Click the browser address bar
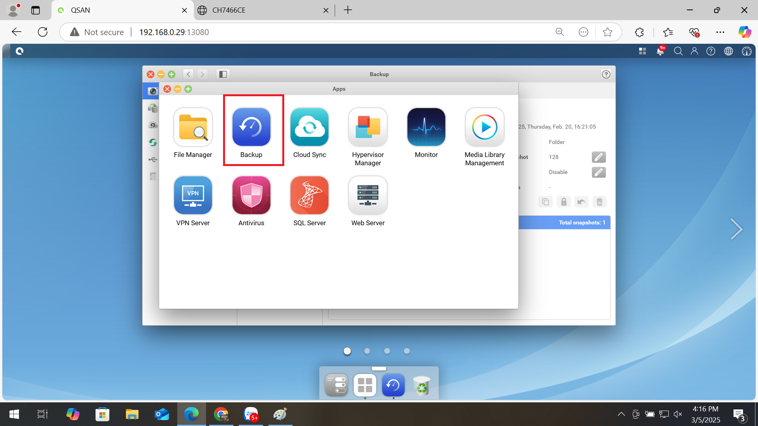Viewport: 758px width, 426px height. point(340,32)
